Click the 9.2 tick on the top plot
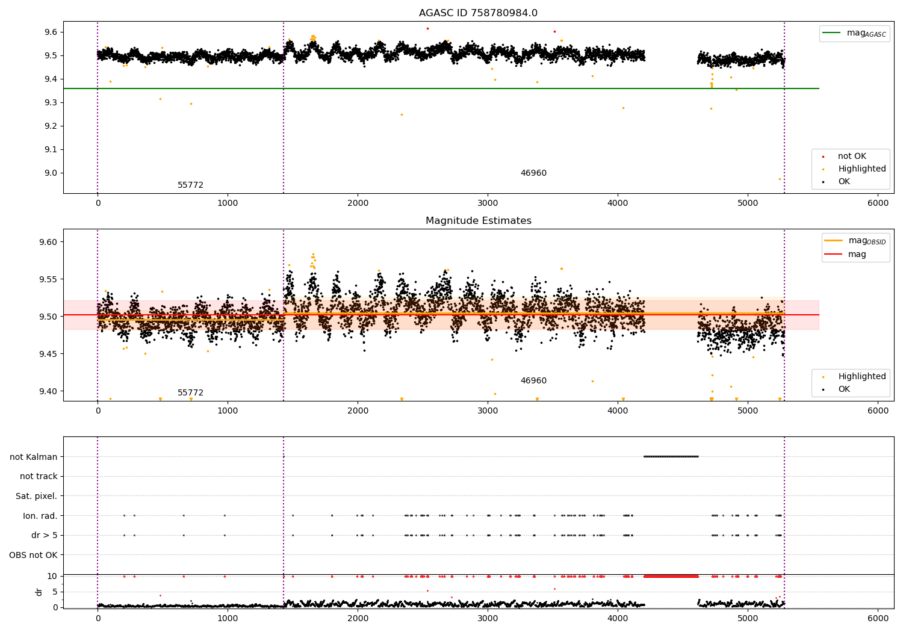 (x=50, y=126)
